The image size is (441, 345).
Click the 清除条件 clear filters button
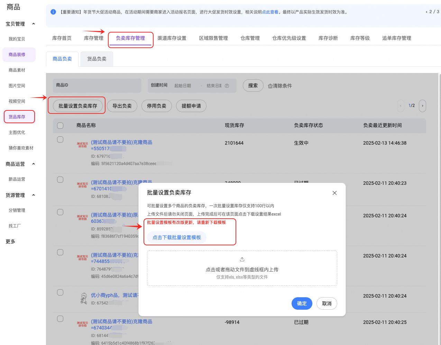[x=280, y=86]
